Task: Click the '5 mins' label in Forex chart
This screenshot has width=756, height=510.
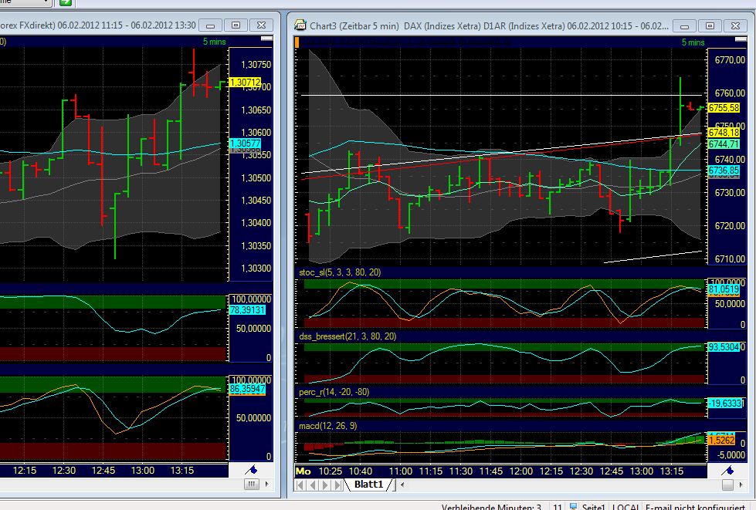Action: [x=214, y=42]
